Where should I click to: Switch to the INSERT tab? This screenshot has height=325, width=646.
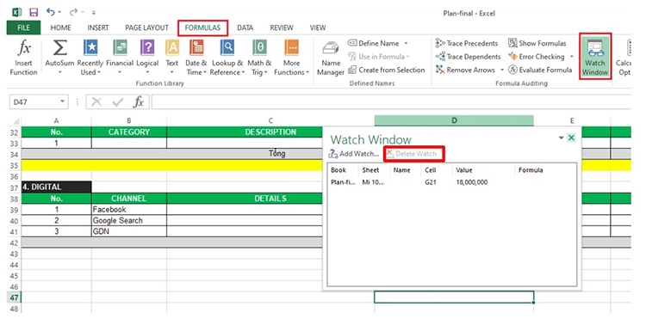pos(98,28)
